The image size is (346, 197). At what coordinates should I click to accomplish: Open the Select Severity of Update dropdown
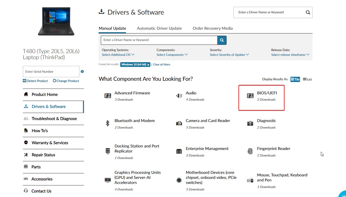(229, 55)
